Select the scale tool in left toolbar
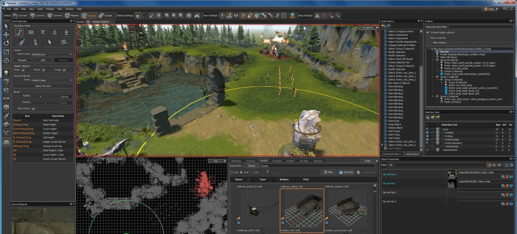The width and height of the screenshot is (517, 234). 6,52
